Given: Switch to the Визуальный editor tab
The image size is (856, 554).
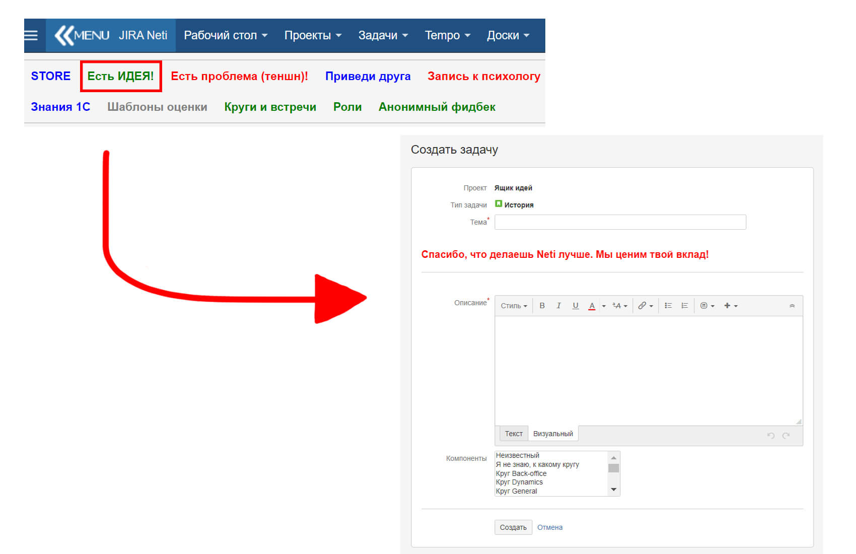Looking at the screenshot, I should [553, 434].
